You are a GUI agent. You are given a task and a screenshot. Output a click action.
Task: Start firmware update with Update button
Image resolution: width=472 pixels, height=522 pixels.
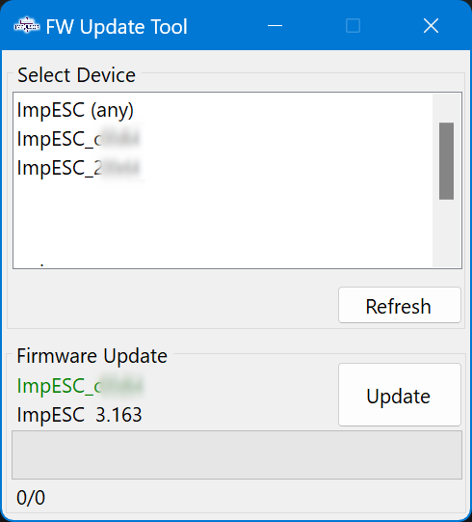[x=400, y=395]
